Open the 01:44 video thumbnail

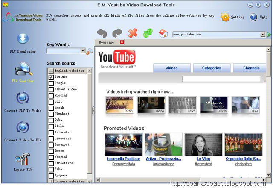[246, 105]
